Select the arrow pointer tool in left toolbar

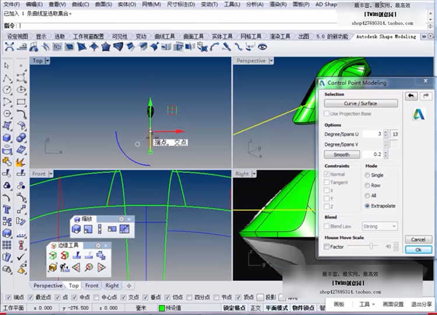pyautogui.click(x=7, y=64)
